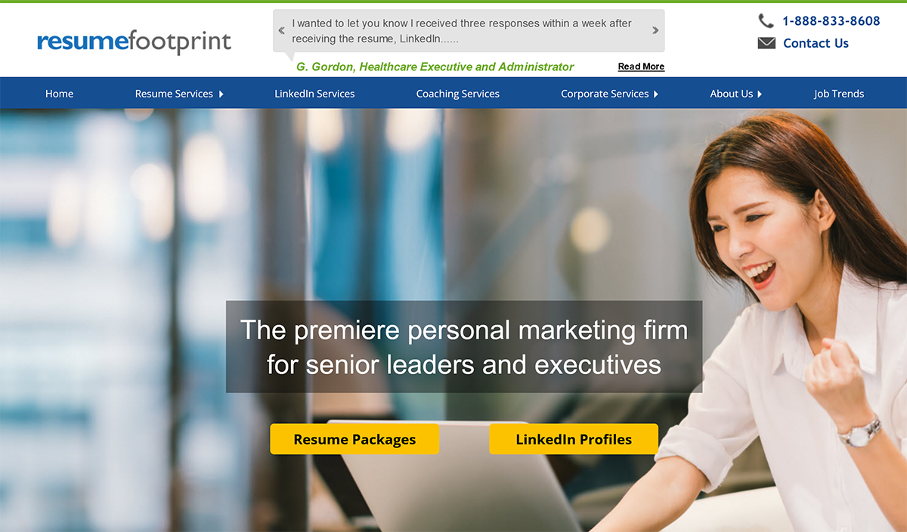Click the phone number 1-888-833-8608

(831, 21)
